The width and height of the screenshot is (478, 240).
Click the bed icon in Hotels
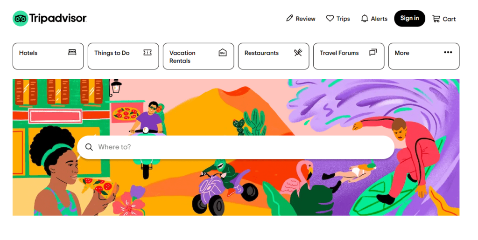click(72, 52)
